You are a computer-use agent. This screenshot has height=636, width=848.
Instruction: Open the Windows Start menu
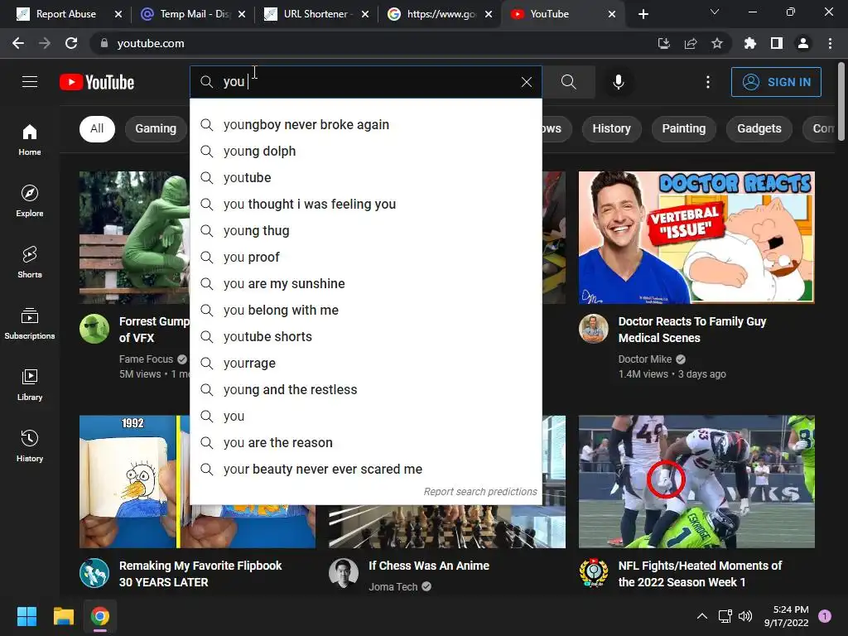[x=26, y=616]
